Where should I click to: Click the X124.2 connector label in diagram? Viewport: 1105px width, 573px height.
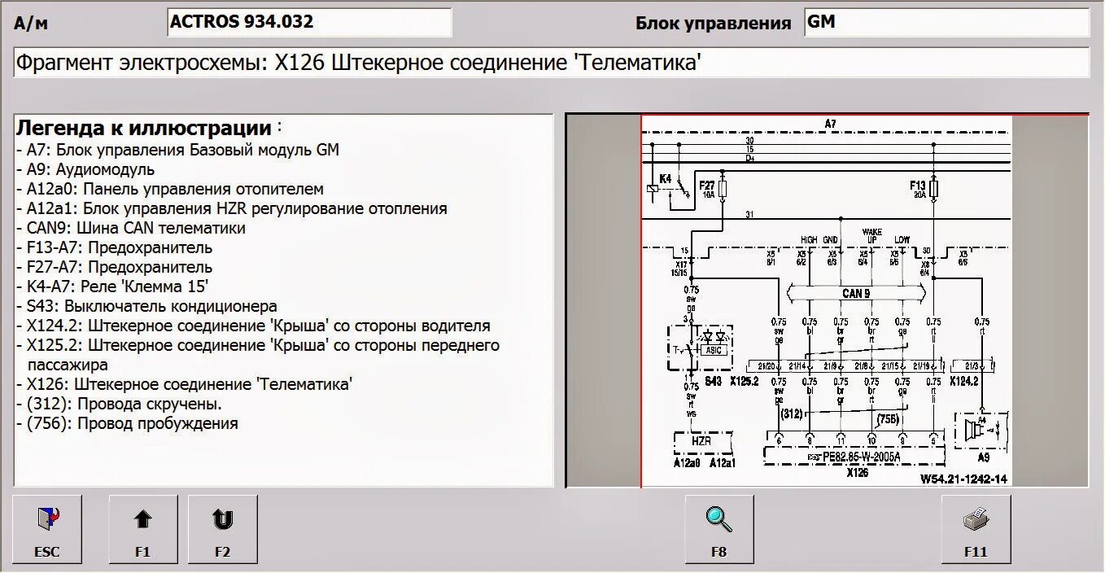(x=965, y=381)
